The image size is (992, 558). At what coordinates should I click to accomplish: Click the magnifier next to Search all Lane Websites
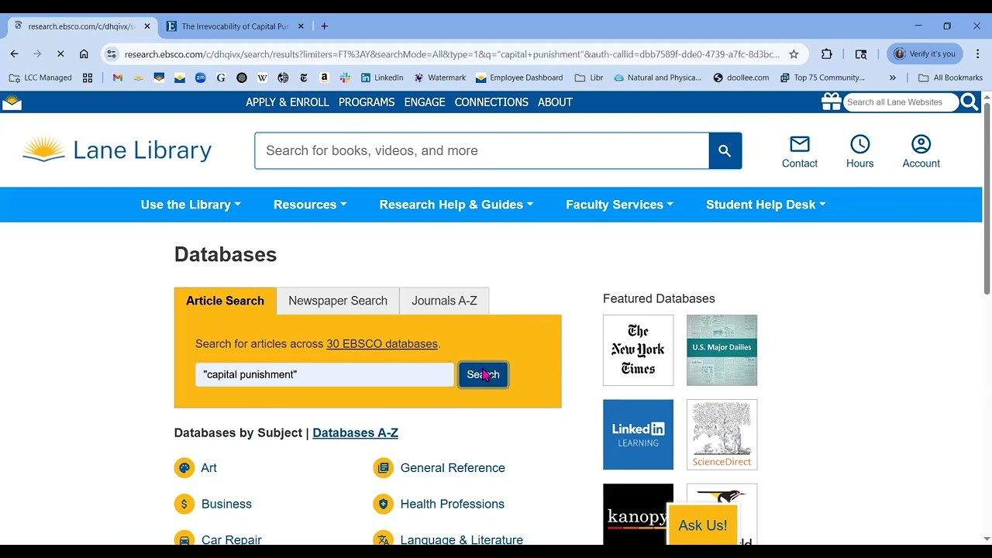tap(970, 102)
